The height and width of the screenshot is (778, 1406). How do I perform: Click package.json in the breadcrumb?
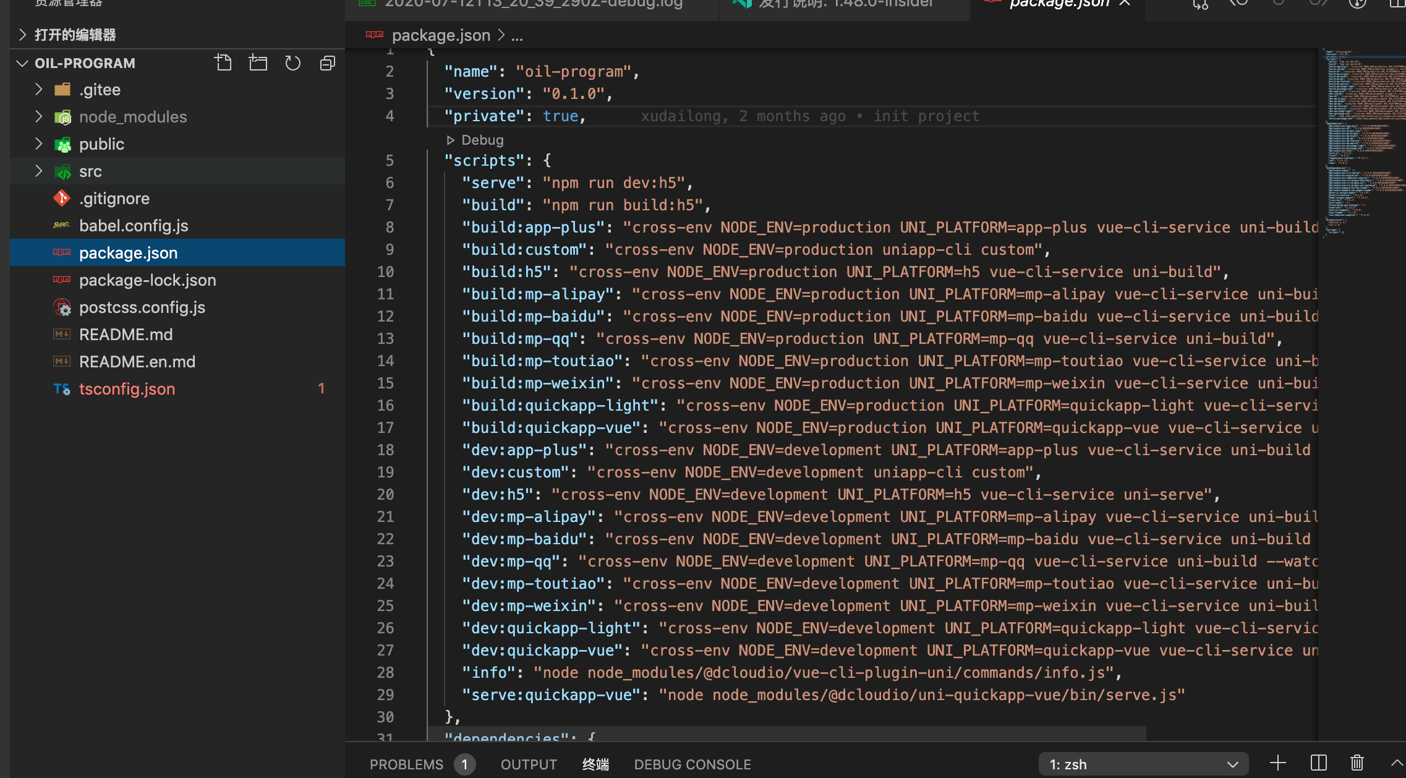coord(440,36)
